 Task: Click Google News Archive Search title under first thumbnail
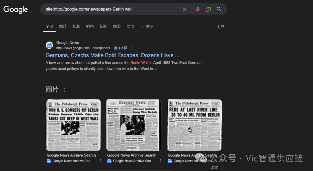point(71,155)
